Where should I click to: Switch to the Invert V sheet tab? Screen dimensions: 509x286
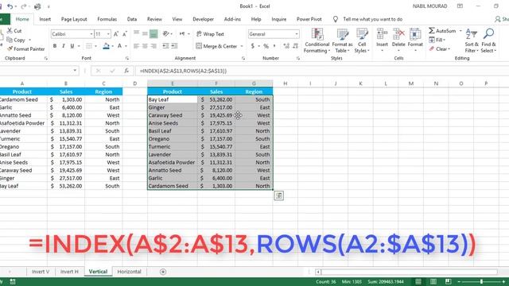(x=41, y=272)
